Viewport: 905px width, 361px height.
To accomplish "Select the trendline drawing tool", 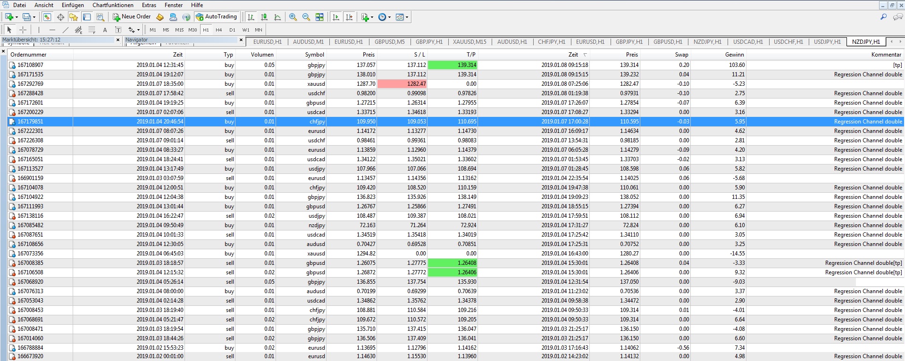I will (x=66, y=30).
